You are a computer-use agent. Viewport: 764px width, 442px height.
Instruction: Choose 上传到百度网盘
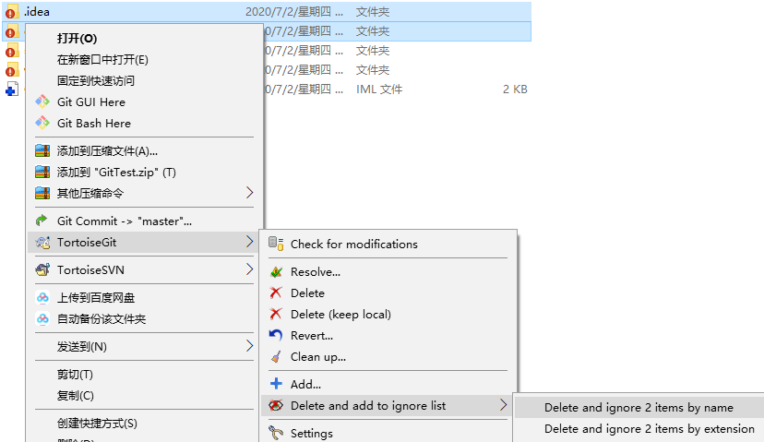pos(96,297)
